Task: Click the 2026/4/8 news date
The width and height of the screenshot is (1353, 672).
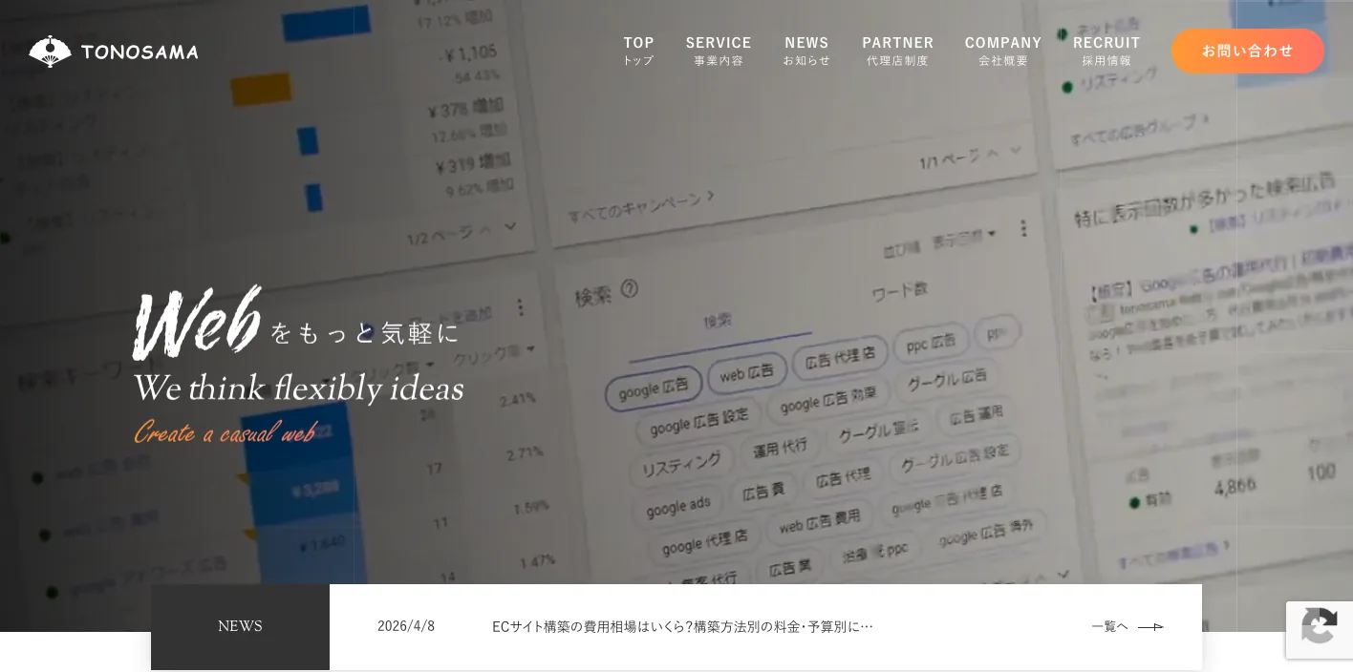Action: click(406, 626)
